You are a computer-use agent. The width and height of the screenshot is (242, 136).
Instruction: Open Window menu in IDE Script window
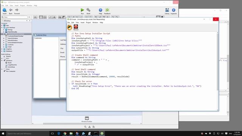(95, 23)
